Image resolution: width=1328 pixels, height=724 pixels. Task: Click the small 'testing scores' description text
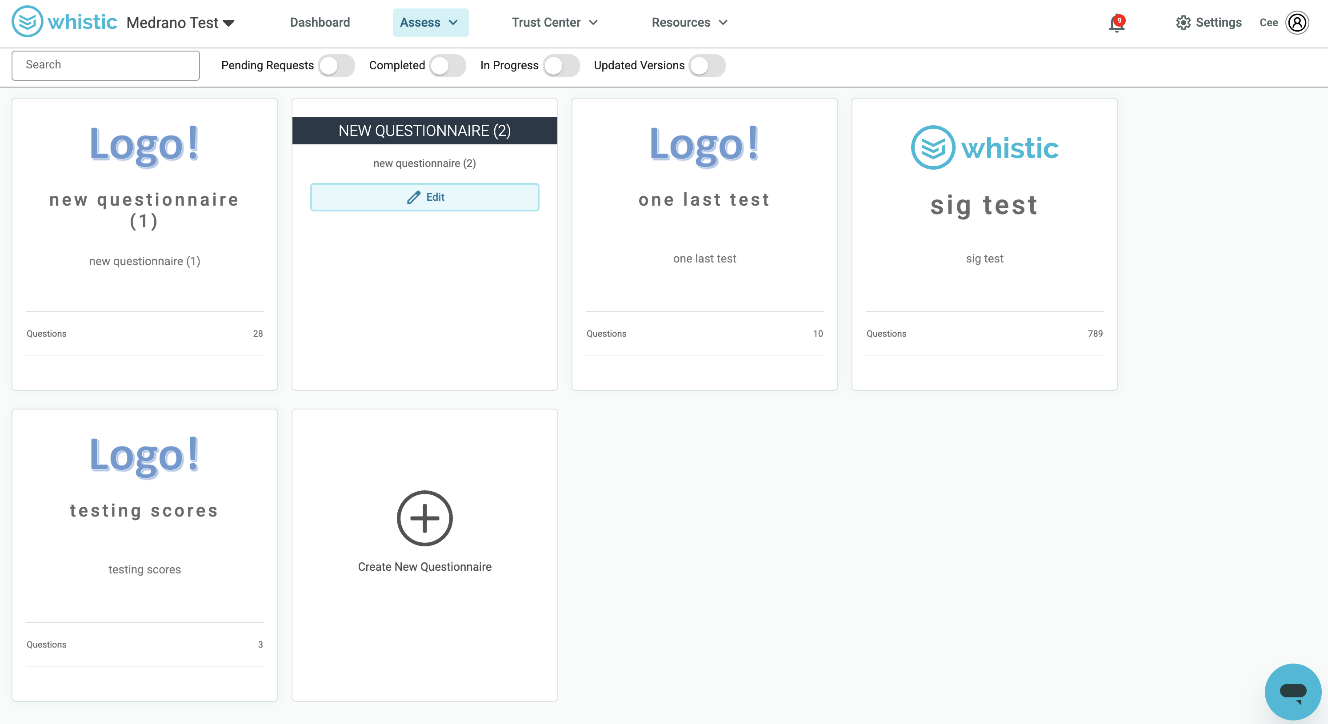pyautogui.click(x=144, y=569)
